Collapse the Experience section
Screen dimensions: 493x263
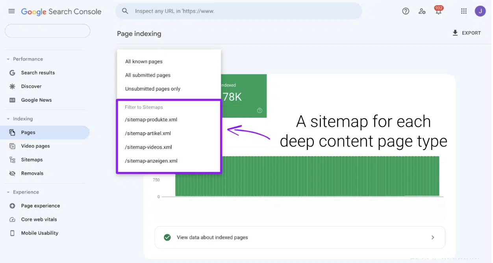point(8,192)
